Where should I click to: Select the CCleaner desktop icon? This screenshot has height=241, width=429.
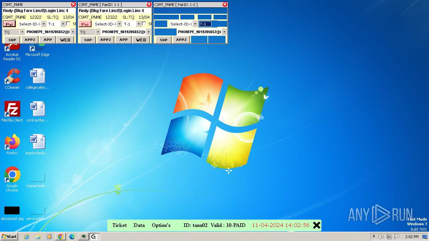[12, 79]
